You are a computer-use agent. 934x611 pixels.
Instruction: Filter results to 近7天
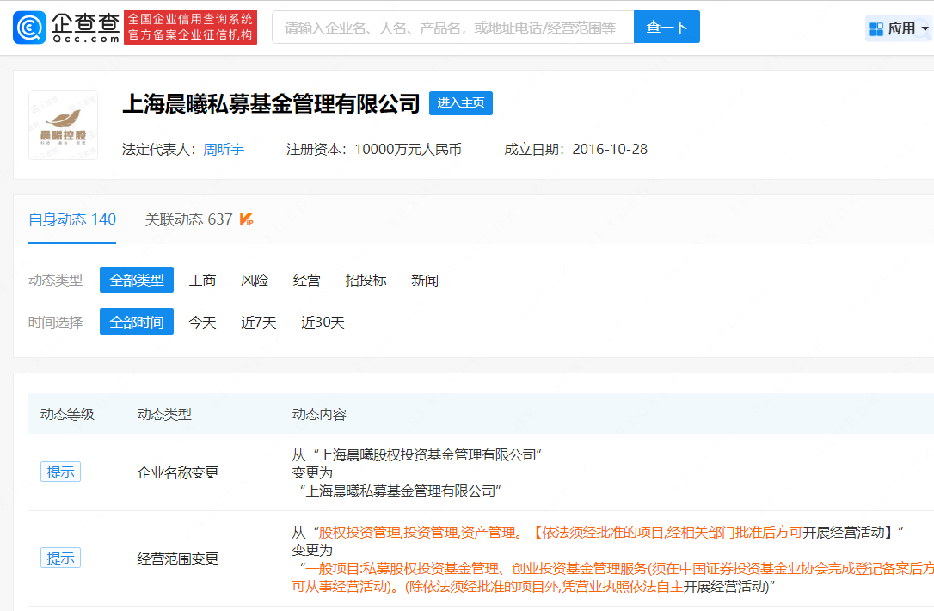[x=258, y=322]
